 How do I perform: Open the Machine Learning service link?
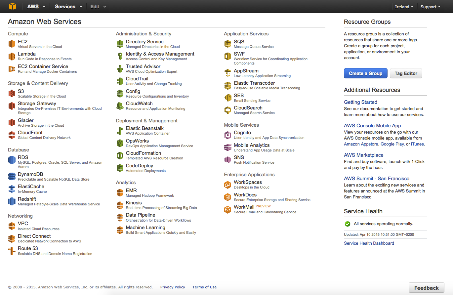coord(145,228)
